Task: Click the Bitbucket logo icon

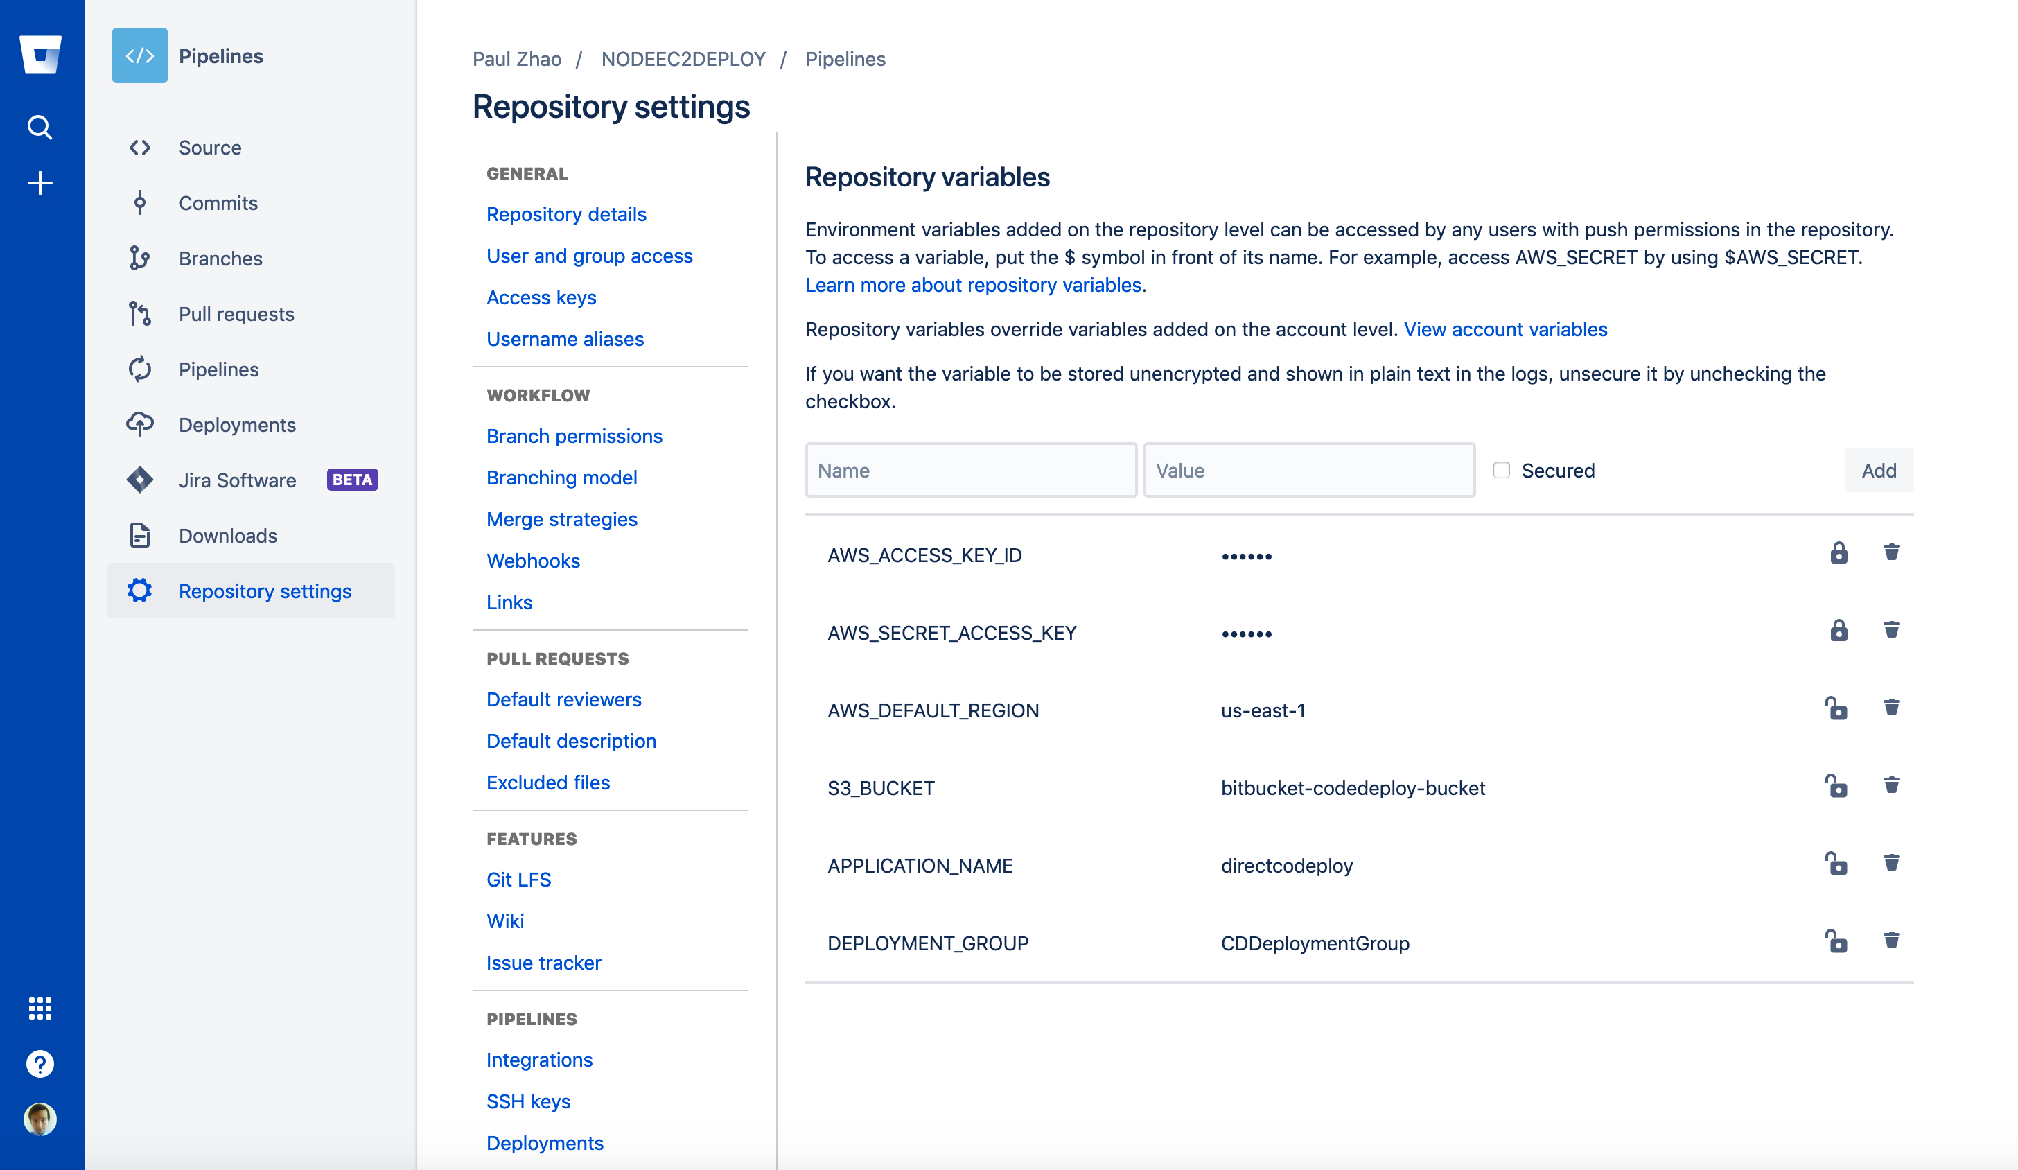Action: 40,55
